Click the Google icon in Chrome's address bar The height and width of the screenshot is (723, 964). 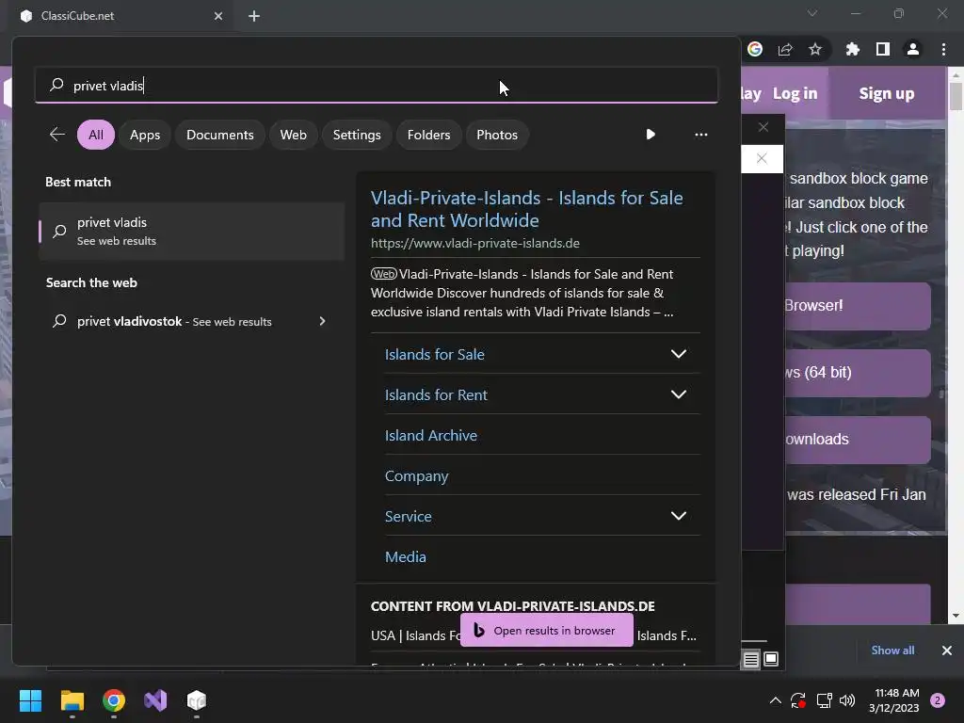tap(755, 49)
